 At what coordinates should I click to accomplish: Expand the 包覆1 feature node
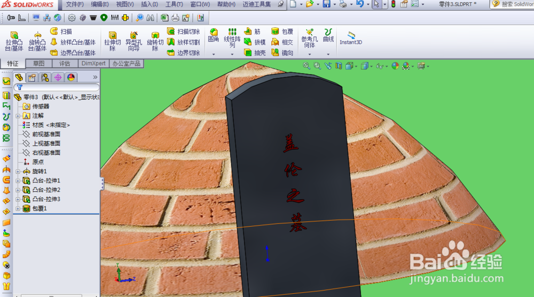coord(18,208)
